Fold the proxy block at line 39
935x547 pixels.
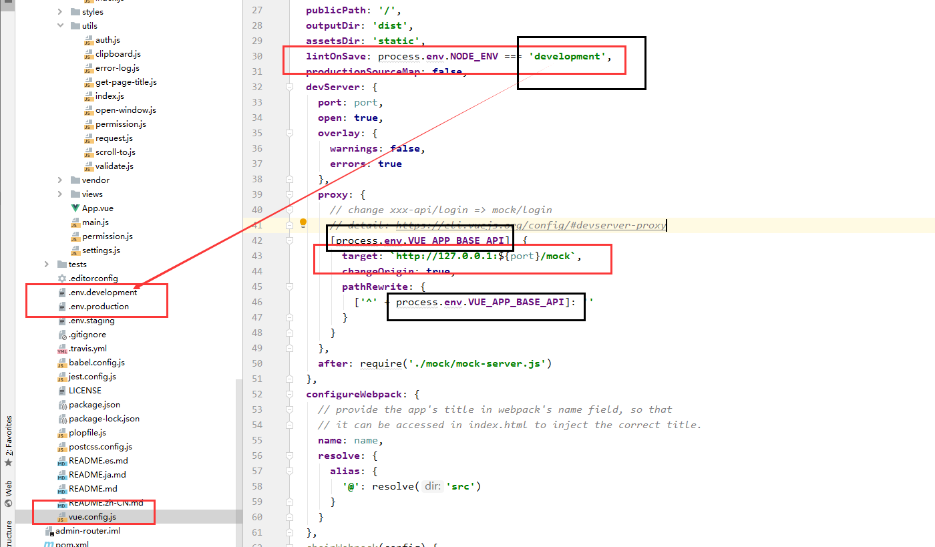pyautogui.click(x=289, y=194)
